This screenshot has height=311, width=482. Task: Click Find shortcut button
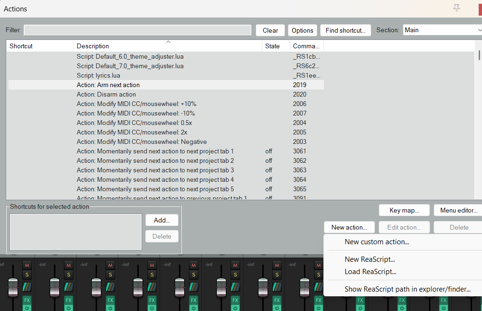pyautogui.click(x=346, y=30)
